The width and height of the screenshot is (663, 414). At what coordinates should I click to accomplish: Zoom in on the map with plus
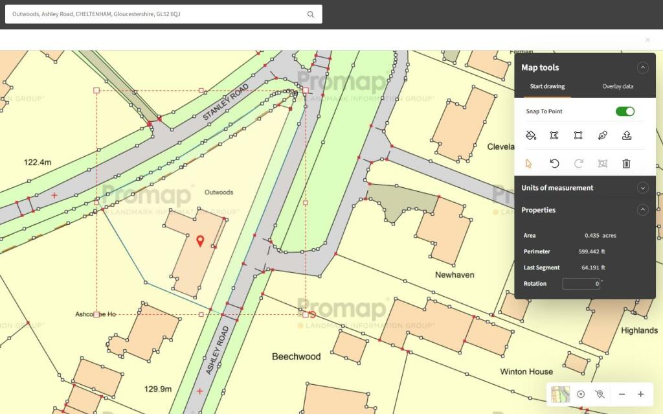pos(640,394)
